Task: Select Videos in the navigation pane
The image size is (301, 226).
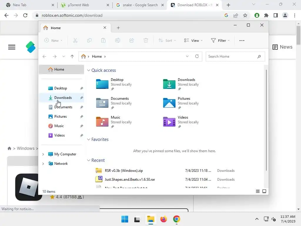Action: (x=61, y=135)
